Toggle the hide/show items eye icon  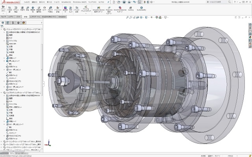coord(151,17)
